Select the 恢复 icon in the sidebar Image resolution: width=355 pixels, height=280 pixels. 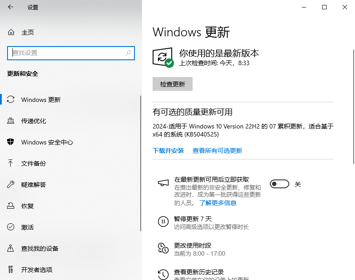tap(11, 206)
